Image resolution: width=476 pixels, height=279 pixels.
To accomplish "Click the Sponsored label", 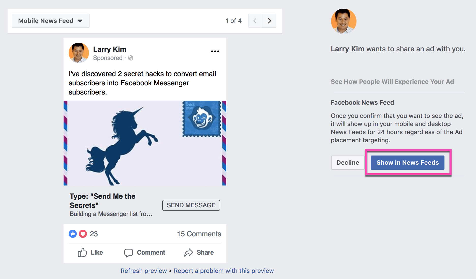I will 108,58.
